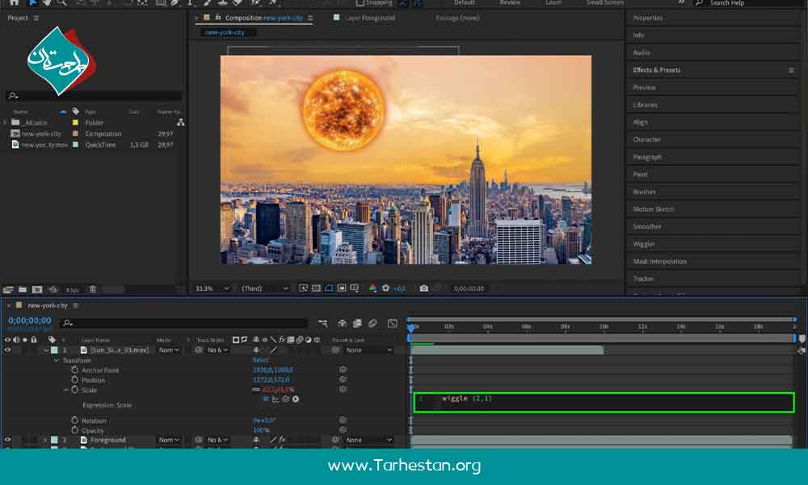Click Reset next to Transform
Image resolution: width=808 pixels, height=485 pixels.
[260, 360]
